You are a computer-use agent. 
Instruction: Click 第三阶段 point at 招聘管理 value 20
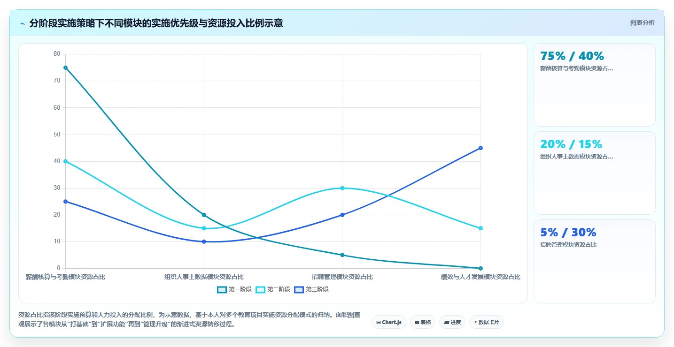coord(342,215)
